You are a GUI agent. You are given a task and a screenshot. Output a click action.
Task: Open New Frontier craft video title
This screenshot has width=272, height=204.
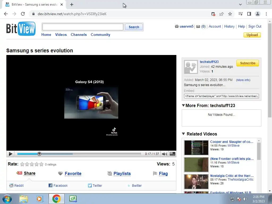232,159
